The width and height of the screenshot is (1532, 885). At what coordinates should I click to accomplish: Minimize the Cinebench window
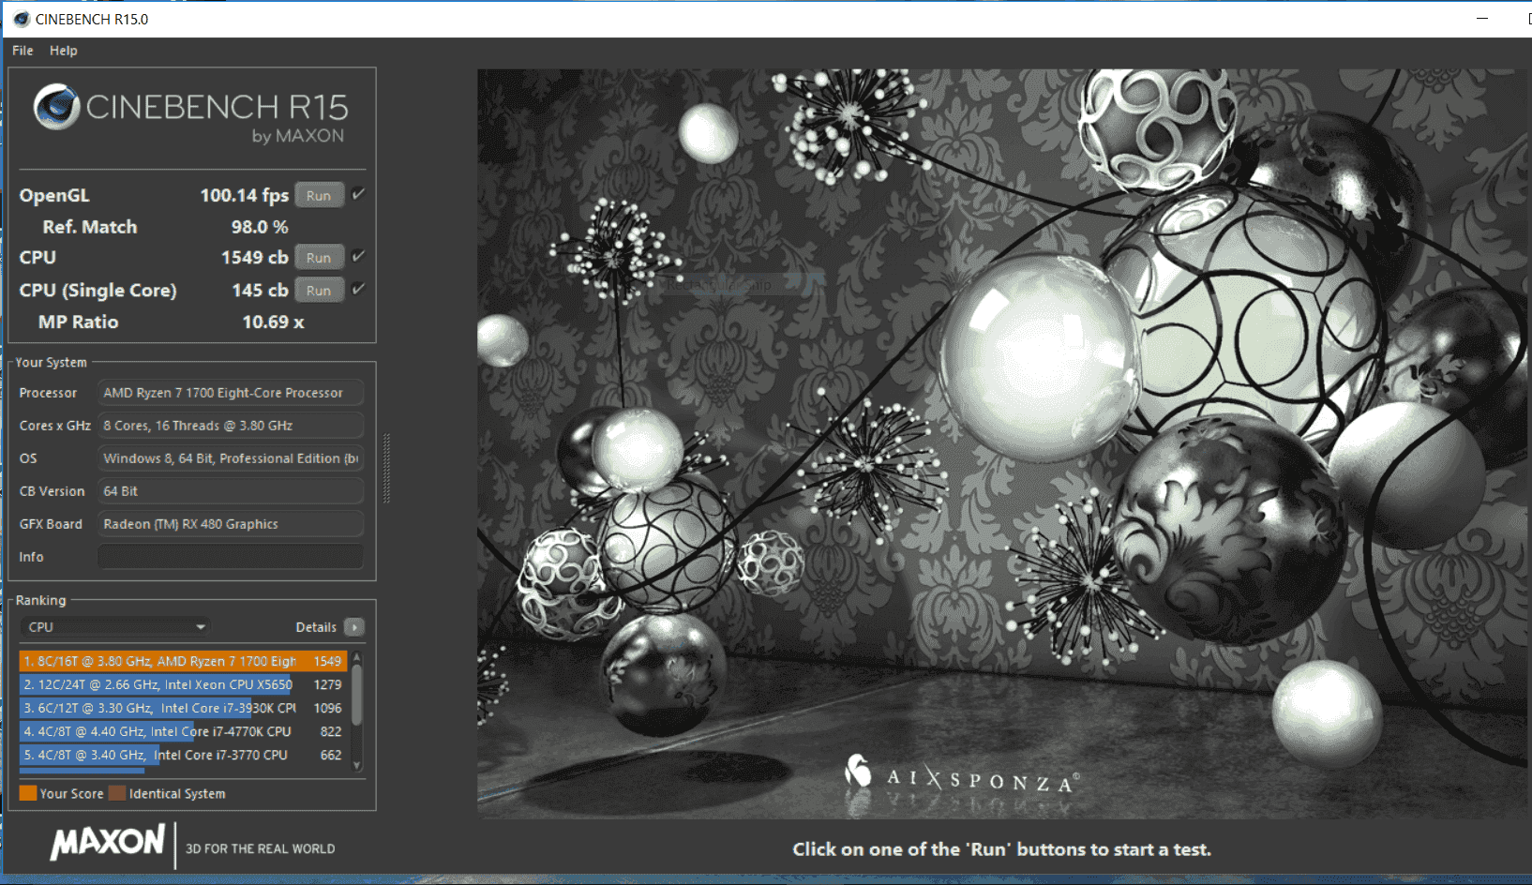click(1482, 19)
